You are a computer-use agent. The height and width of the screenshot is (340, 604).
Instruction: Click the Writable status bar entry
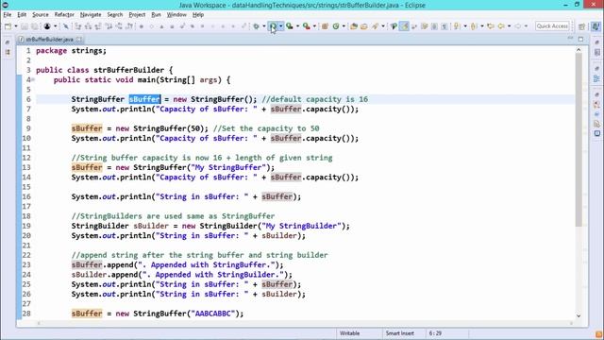349,333
